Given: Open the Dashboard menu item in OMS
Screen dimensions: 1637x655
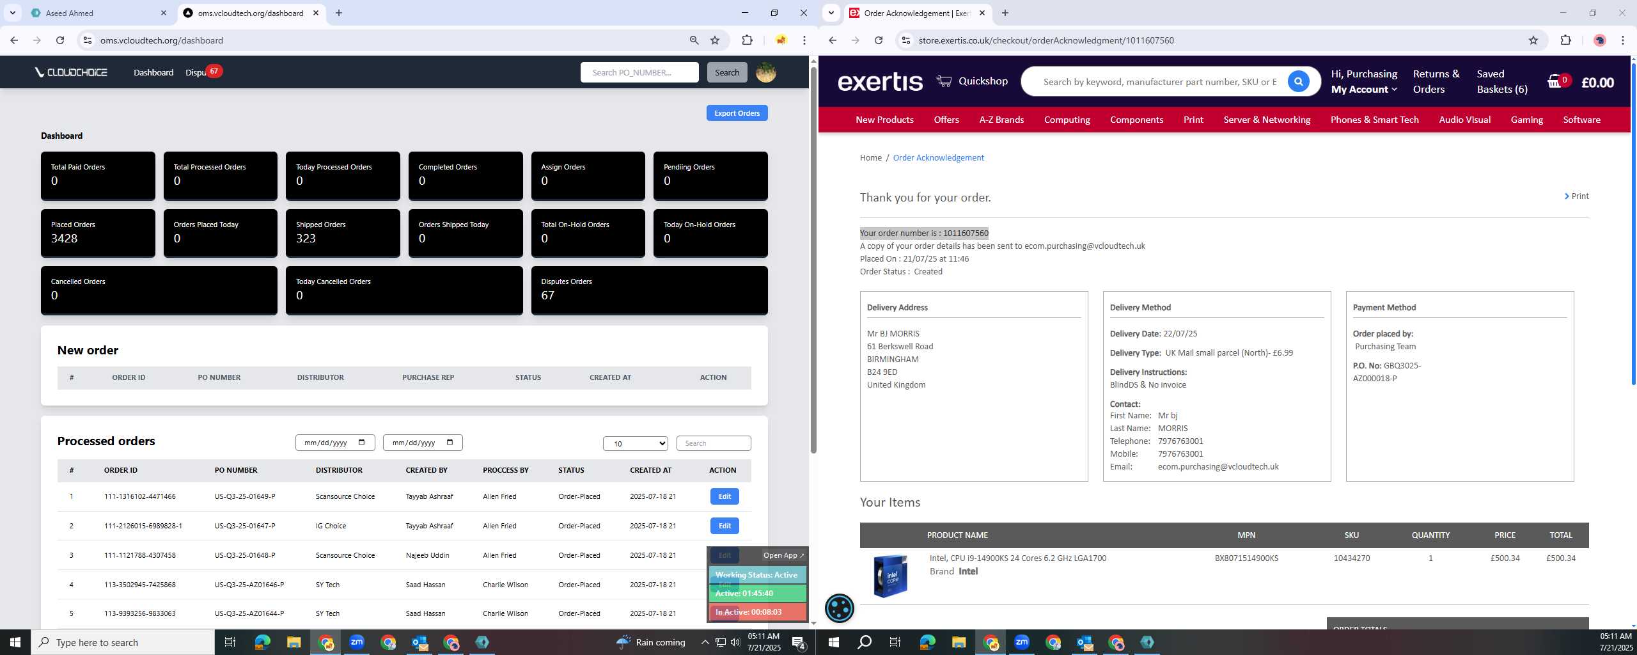Looking at the screenshot, I should (x=153, y=72).
